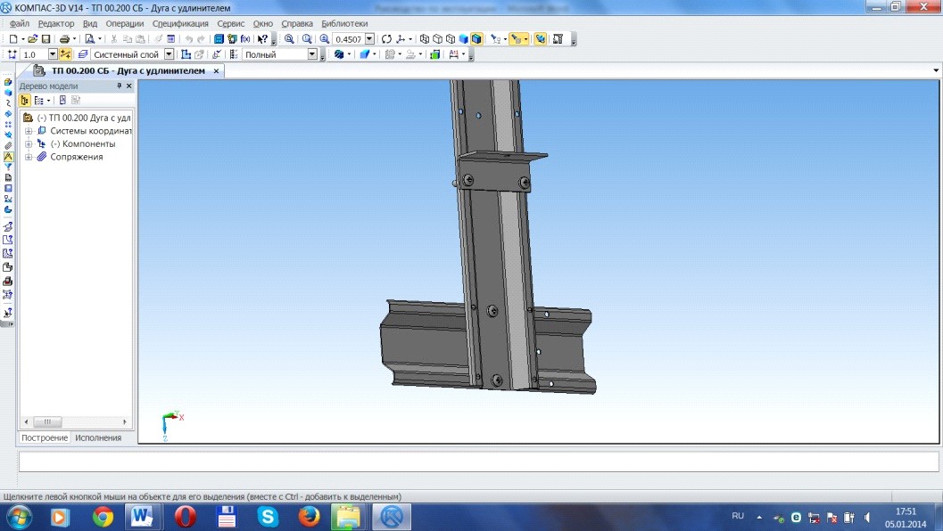Open the zoom scale 0.4507 dropdown

[x=369, y=39]
